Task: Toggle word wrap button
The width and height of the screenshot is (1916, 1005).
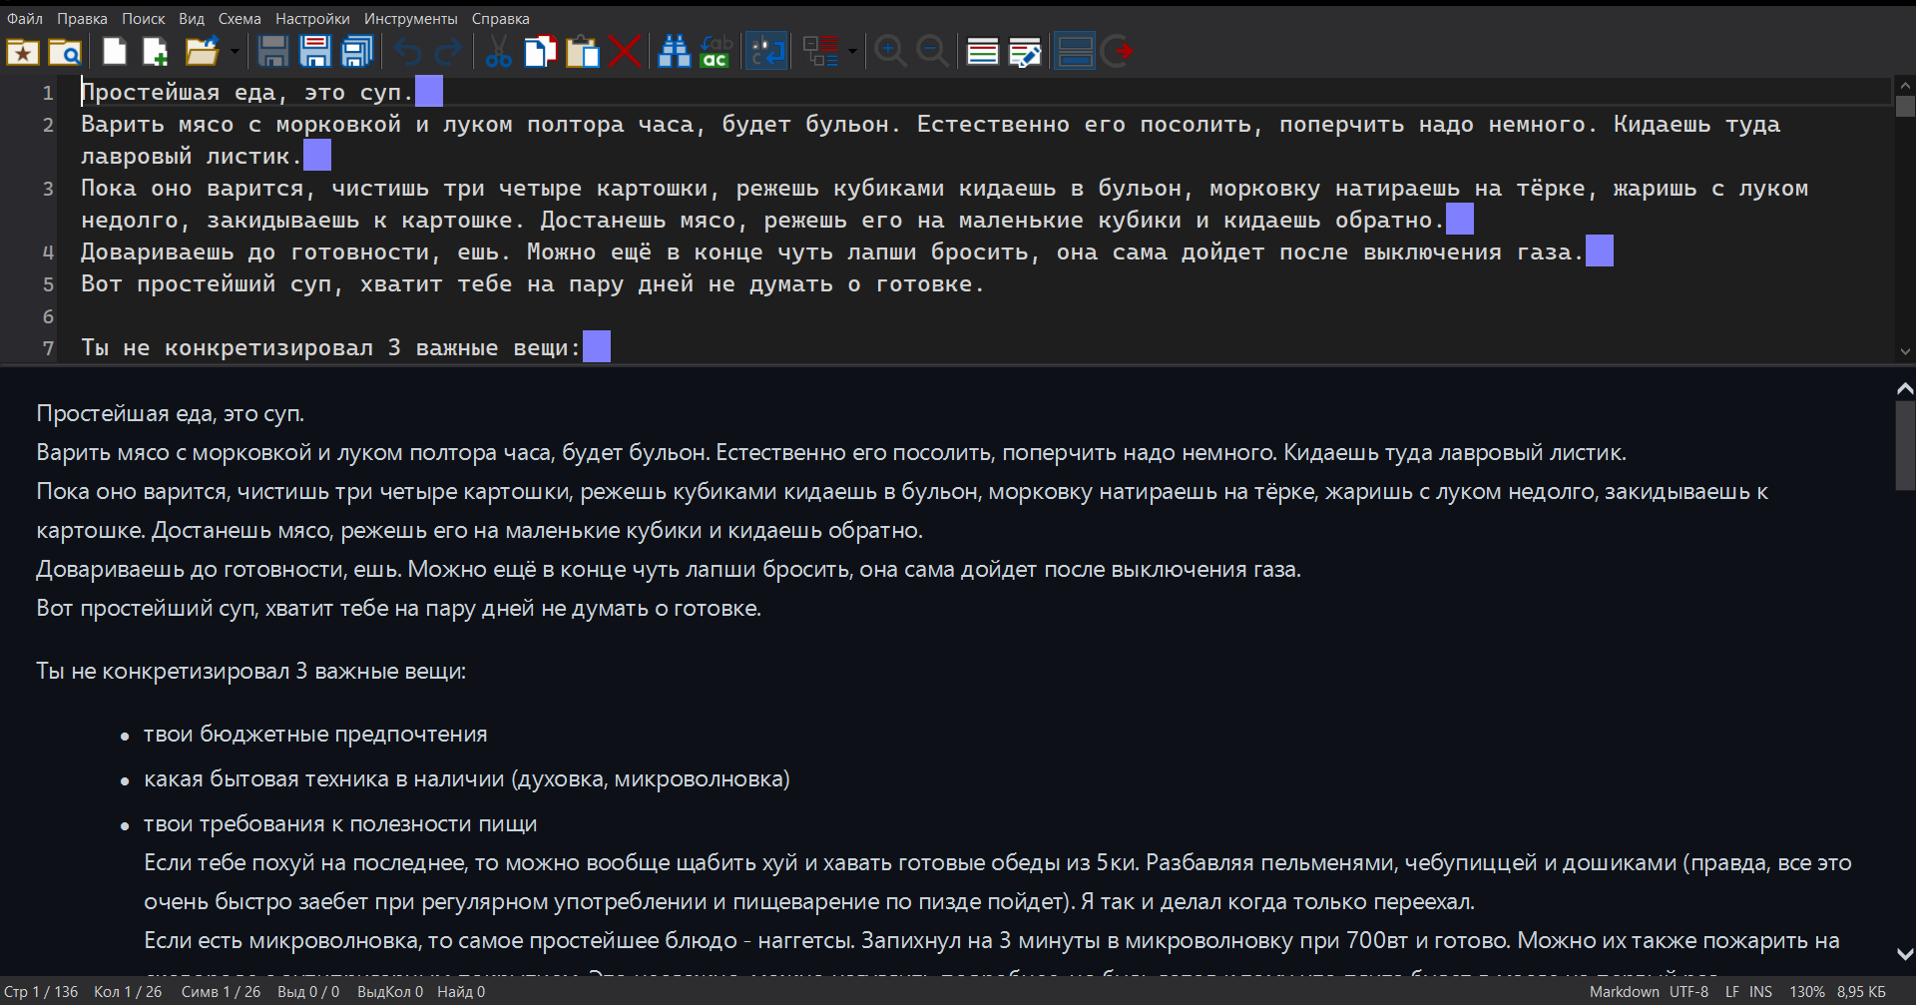Action: tap(767, 52)
